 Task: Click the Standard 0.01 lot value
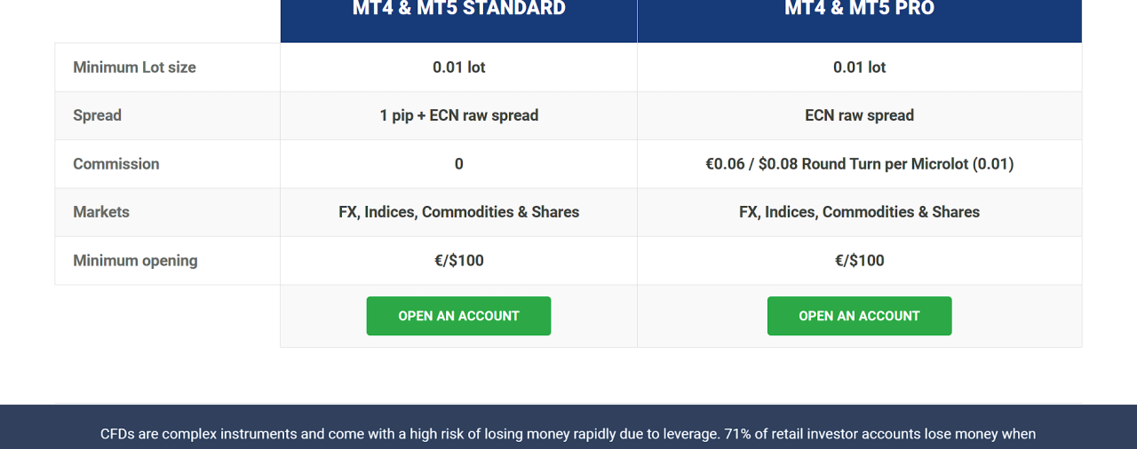tap(458, 67)
